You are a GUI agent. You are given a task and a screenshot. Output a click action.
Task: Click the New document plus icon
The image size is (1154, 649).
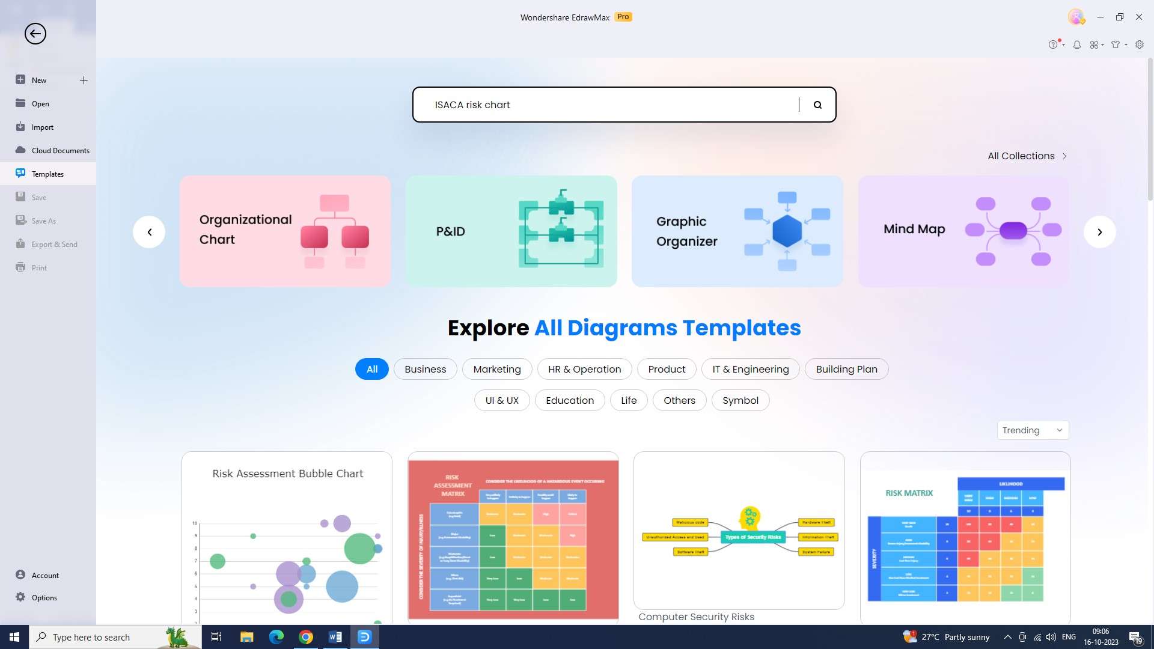(83, 80)
